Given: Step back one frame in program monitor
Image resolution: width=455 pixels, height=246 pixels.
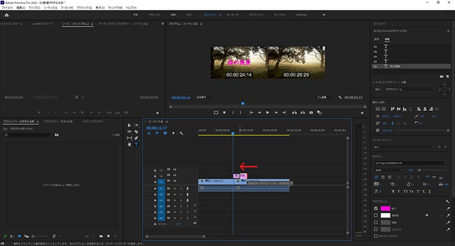Looking at the screenshot, I should click(260, 113).
